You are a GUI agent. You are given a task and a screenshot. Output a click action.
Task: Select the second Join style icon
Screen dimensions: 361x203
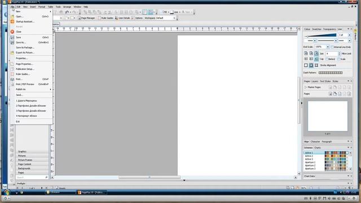point(311,54)
